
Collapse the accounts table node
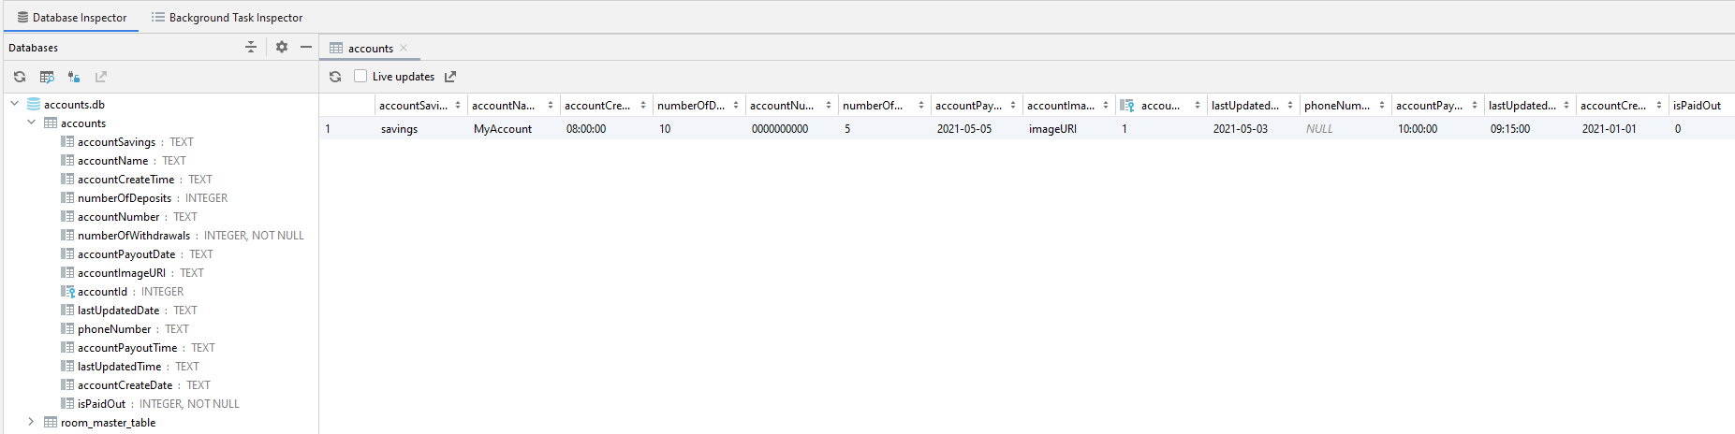32,123
